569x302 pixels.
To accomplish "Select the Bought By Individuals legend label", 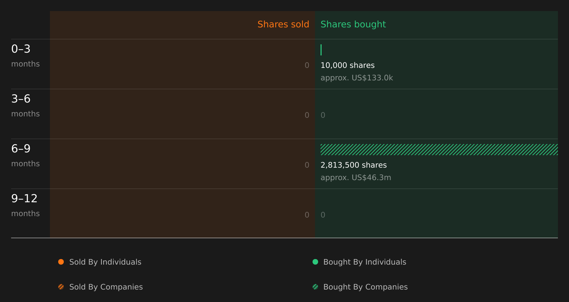I will [x=365, y=262].
